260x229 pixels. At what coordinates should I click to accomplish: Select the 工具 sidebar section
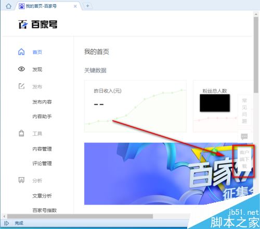point(37,134)
